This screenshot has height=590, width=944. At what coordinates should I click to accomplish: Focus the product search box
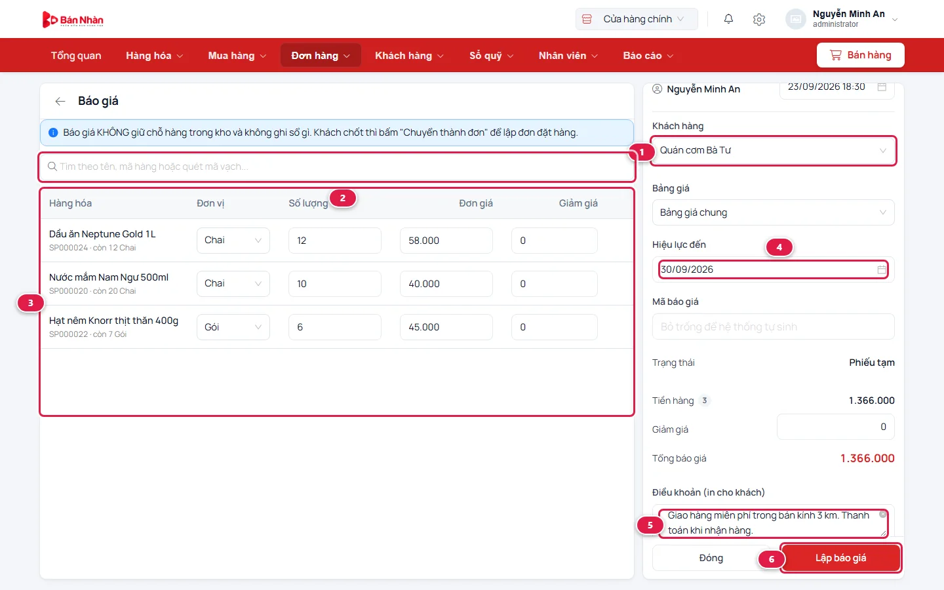coord(337,167)
